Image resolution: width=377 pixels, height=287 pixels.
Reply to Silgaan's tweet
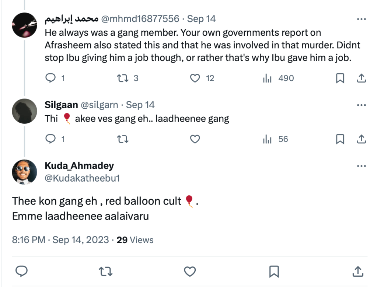[x=50, y=139]
